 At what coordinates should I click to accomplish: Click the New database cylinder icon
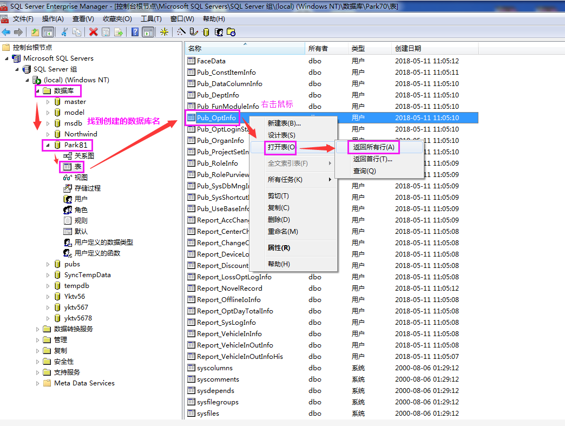pyautogui.click(x=206, y=32)
